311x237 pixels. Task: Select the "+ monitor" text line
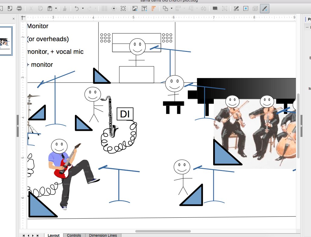point(40,65)
